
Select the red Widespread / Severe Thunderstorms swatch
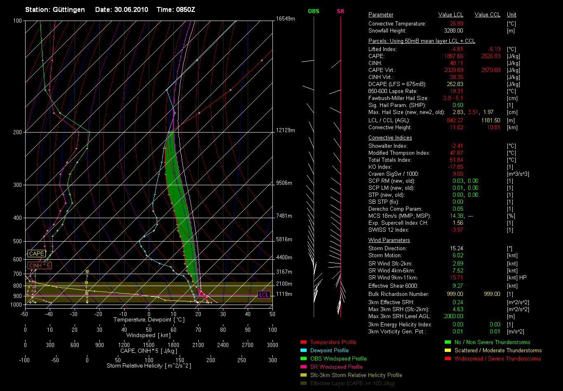point(448,358)
